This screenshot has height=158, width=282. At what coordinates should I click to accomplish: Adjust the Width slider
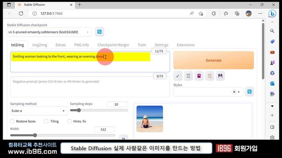[x=63, y=135]
